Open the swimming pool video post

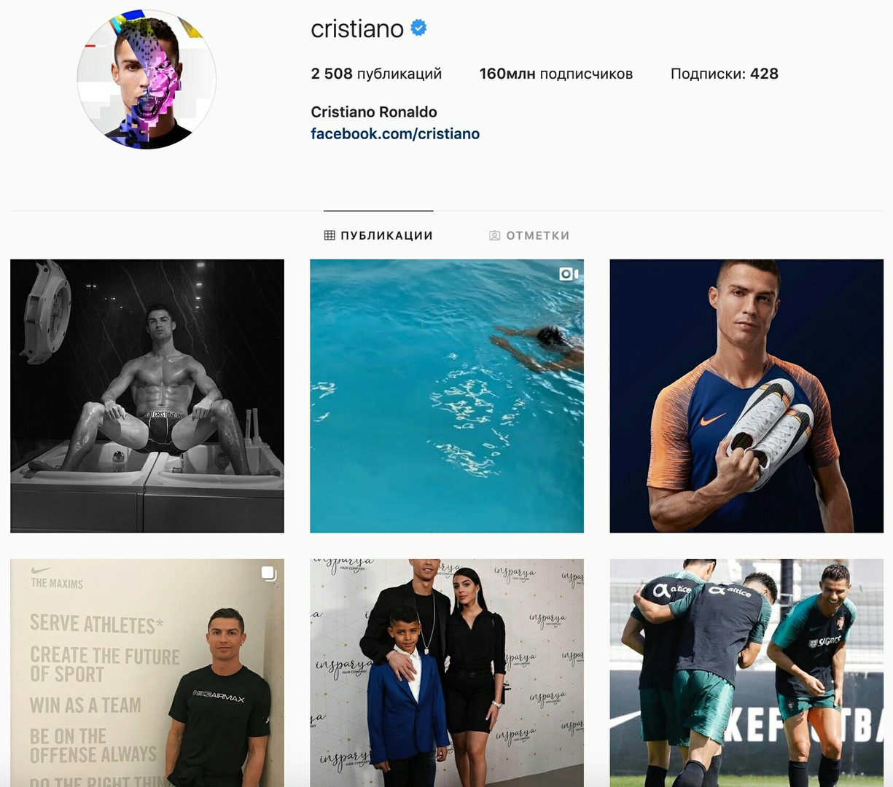[x=447, y=396]
